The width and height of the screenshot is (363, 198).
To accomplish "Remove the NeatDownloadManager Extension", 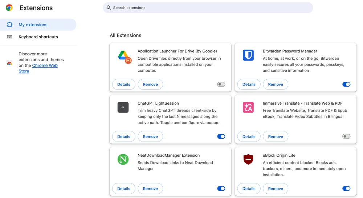I will pos(150,189).
